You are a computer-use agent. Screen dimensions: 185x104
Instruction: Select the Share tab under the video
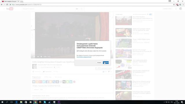[36, 77]
